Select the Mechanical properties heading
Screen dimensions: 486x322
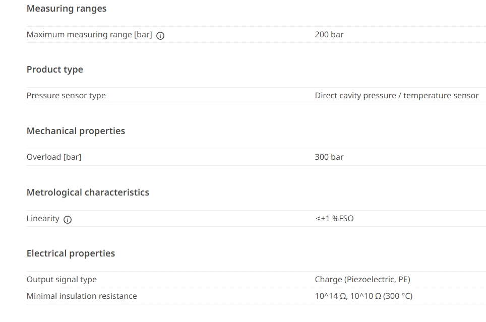[x=76, y=131]
